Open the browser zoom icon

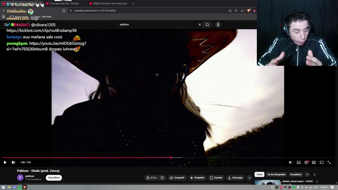(236, 11)
